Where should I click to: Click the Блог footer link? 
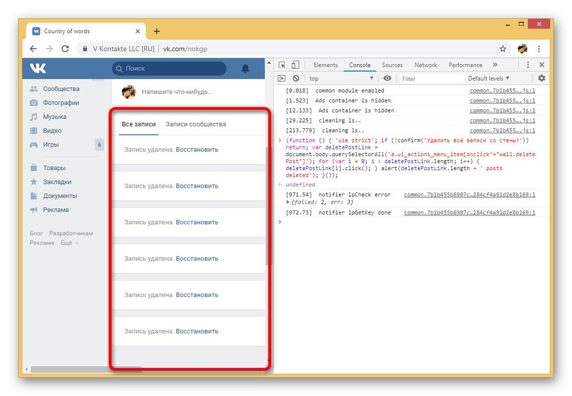coord(36,233)
